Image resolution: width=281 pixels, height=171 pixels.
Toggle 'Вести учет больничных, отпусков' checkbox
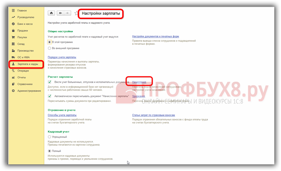50,82
